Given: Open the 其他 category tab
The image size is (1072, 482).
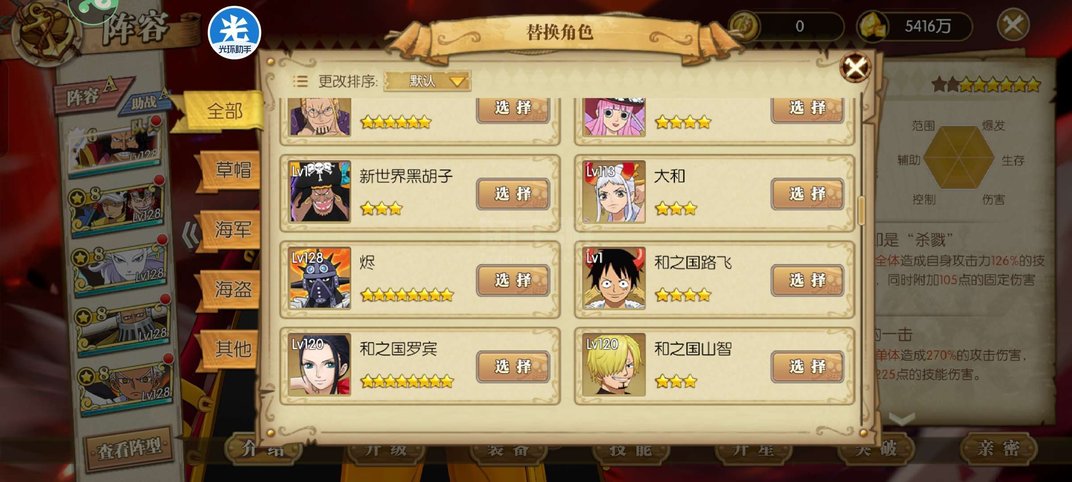Looking at the screenshot, I should (x=232, y=349).
